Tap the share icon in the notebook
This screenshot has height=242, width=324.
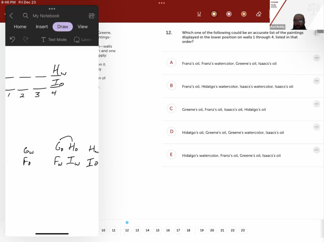pos(92,16)
